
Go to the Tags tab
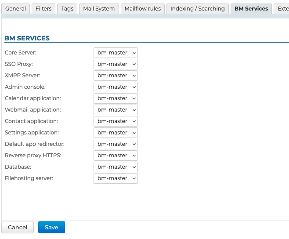(67, 9)
